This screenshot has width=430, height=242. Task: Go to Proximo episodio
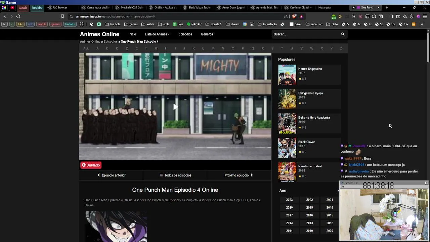point(239,175)
